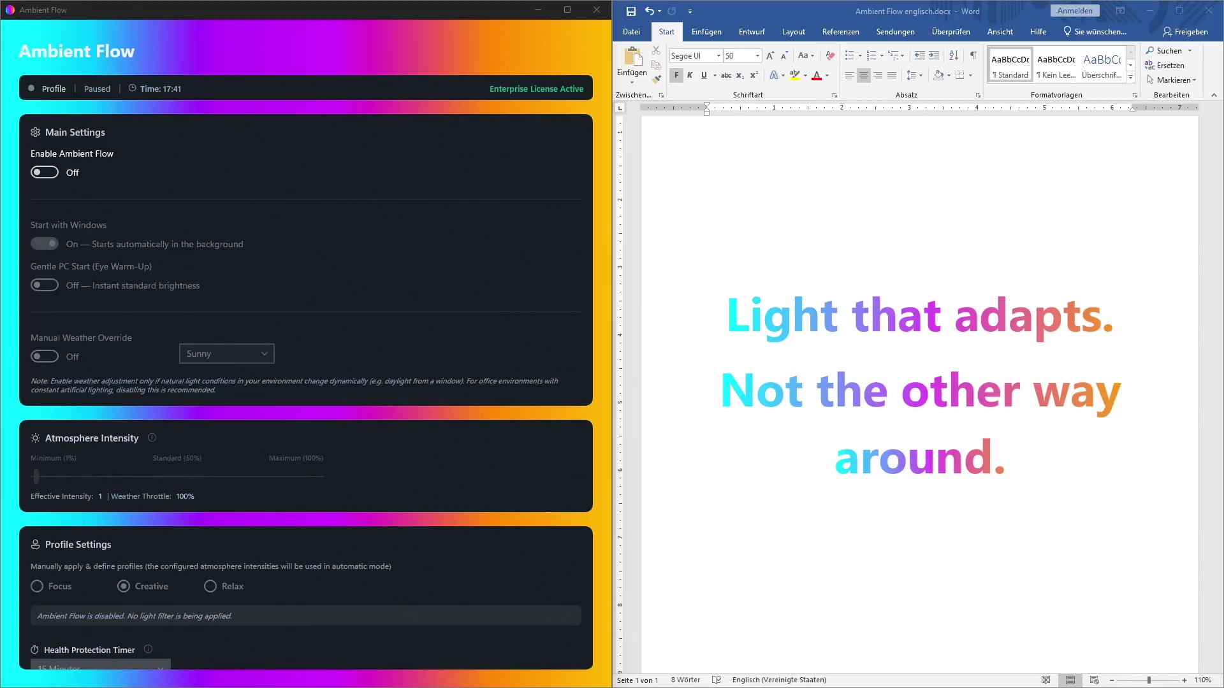This screenshot has width=1224, height=688.
Task: Expand the Word styles gallery
Action: tap(1131, 78)
